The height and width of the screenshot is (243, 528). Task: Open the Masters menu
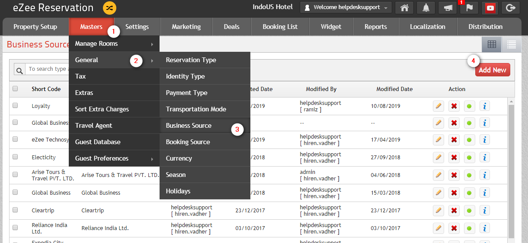[x=91, y=27]
